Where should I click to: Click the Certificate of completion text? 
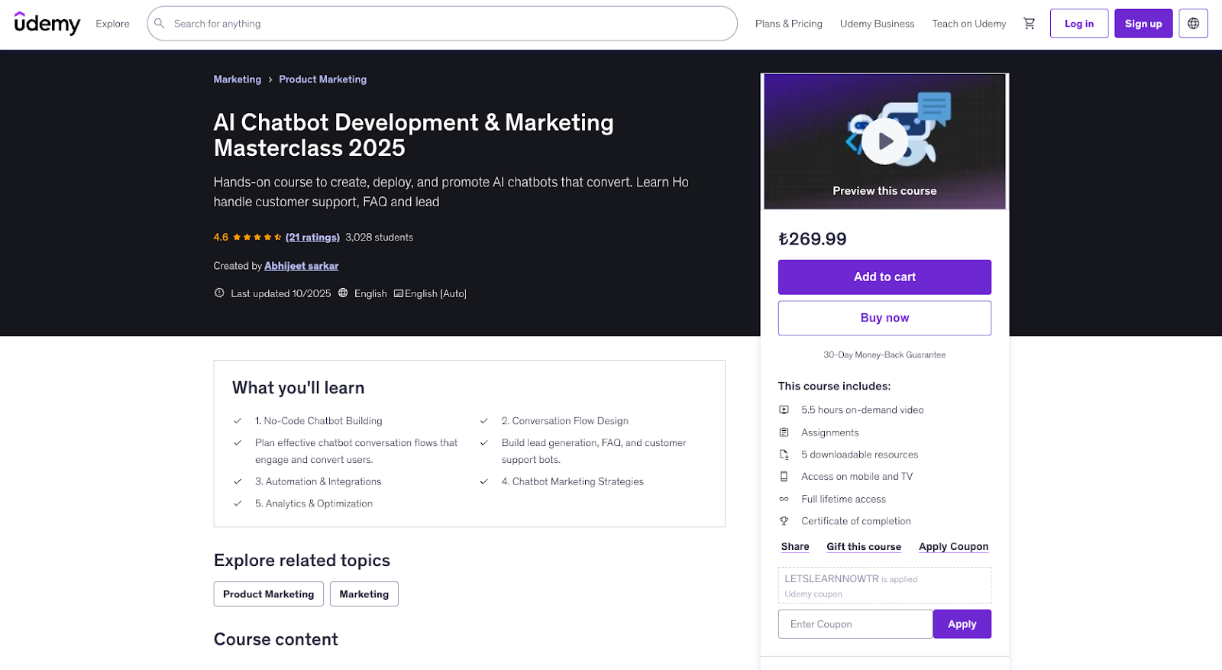click(x=856, y=521)
